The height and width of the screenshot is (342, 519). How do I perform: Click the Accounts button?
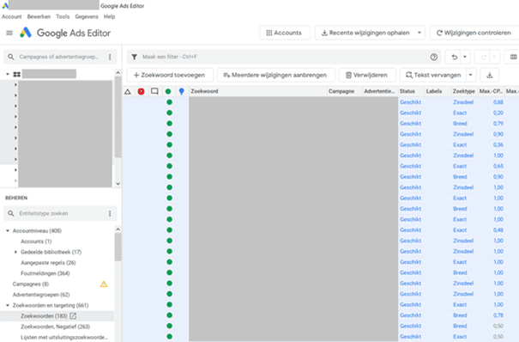pyautogui.click(x=284, y=33)
